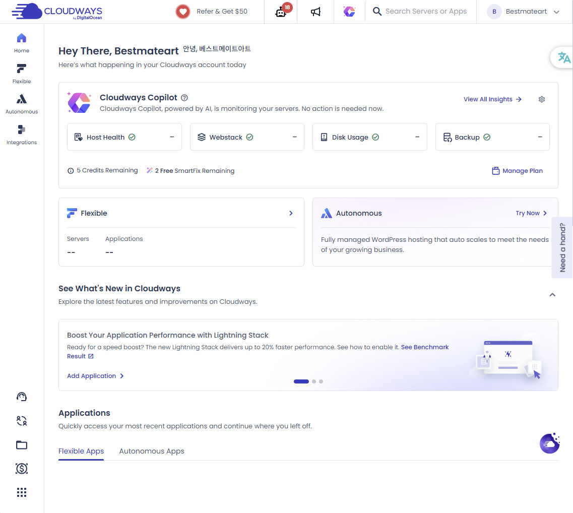Open Cloudways Copilot settings gear
Screen dimensions: 573x513
pyautogui.click(x=542, y=99)
